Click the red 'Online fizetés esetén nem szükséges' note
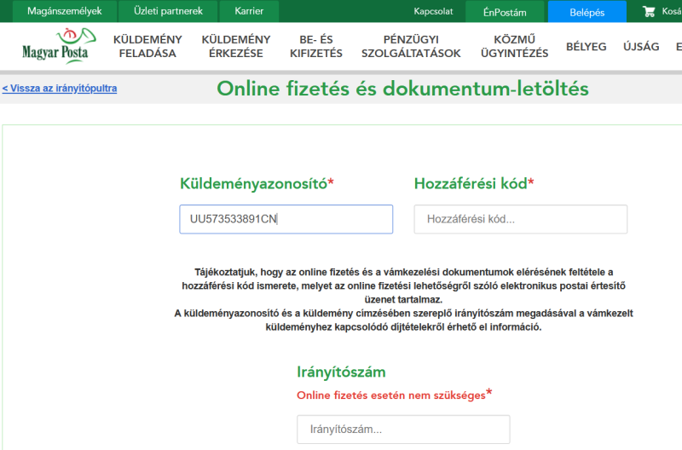 [x=394, y=395]
